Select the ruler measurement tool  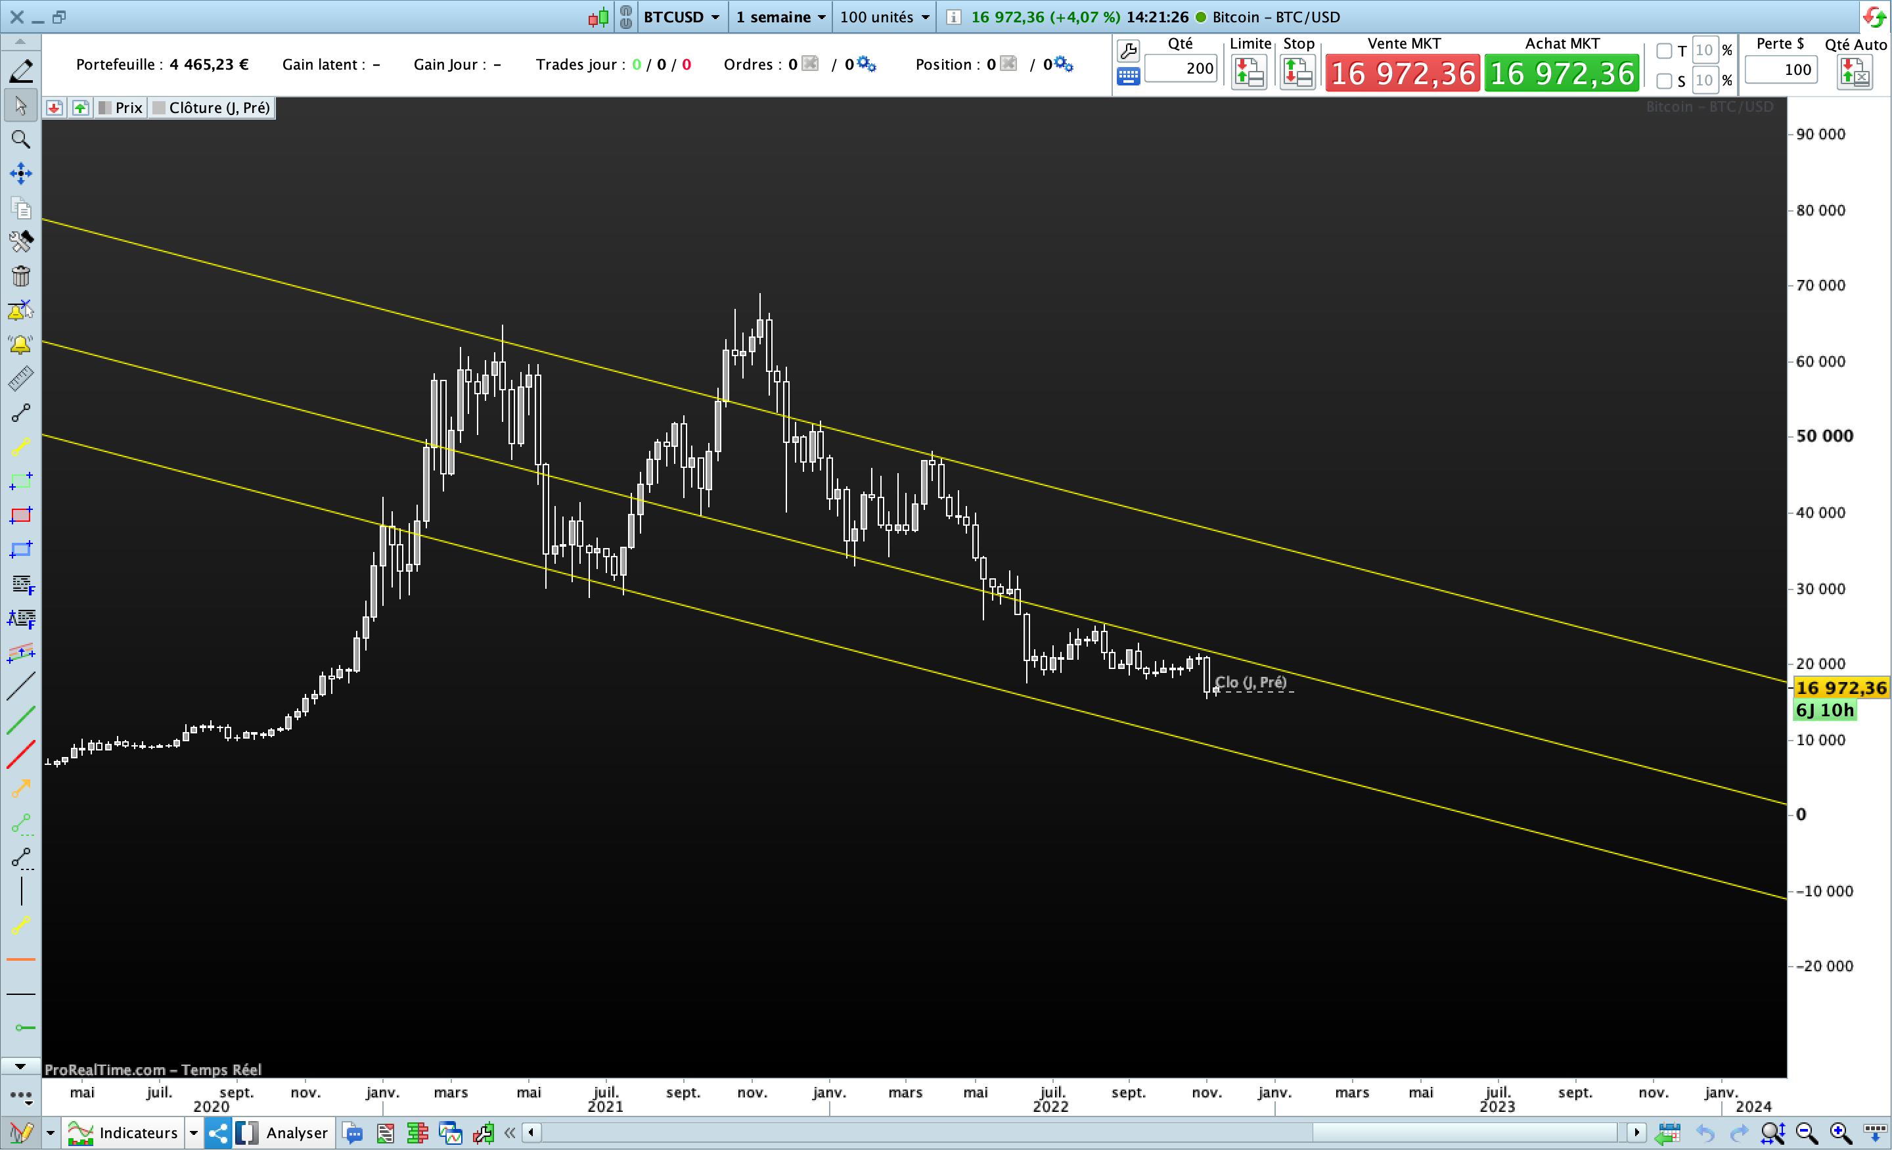point(21,378)
